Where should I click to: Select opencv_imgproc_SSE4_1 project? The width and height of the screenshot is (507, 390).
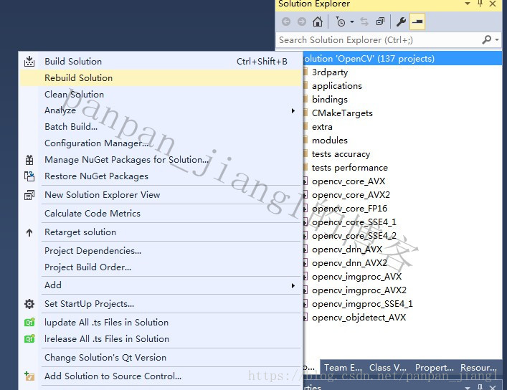(362, 304)
